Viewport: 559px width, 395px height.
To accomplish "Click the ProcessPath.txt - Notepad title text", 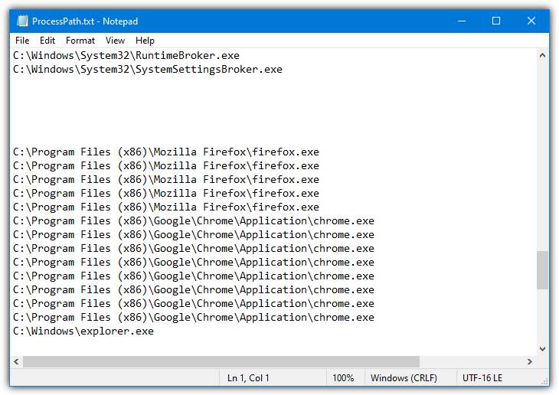I will (85, 21).
